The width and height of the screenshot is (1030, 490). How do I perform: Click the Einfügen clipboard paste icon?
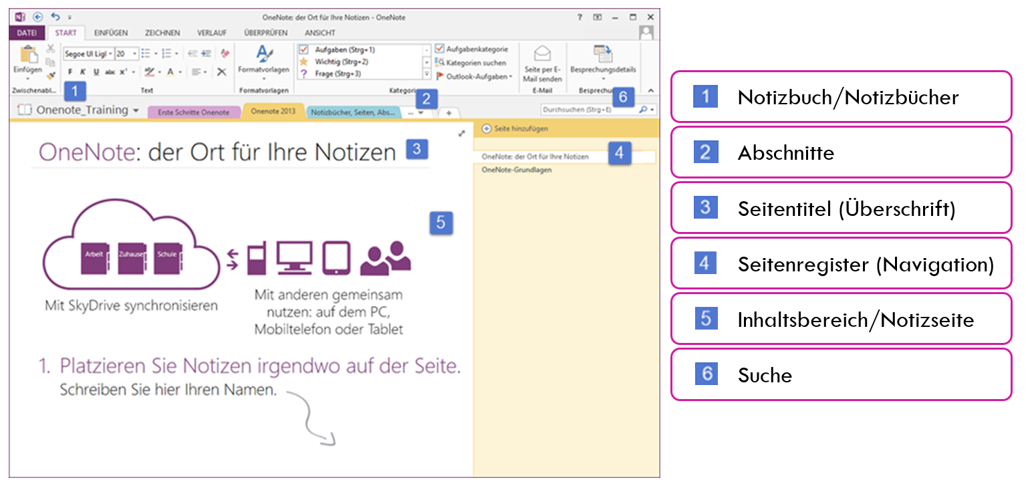point(28,55)
